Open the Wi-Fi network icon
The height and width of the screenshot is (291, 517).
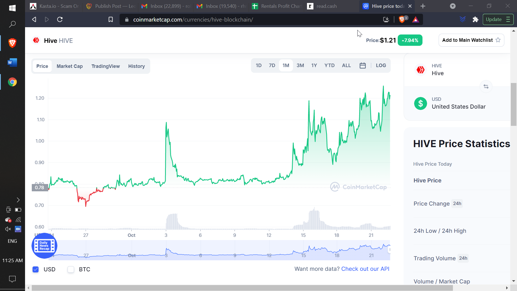tap(18, 220)
